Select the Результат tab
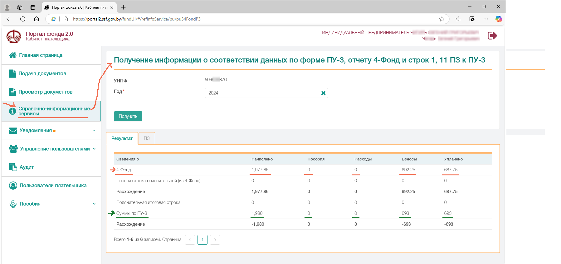Image resolution: width=561 pixels, height=264 pixels. click(x=122, y=138)
